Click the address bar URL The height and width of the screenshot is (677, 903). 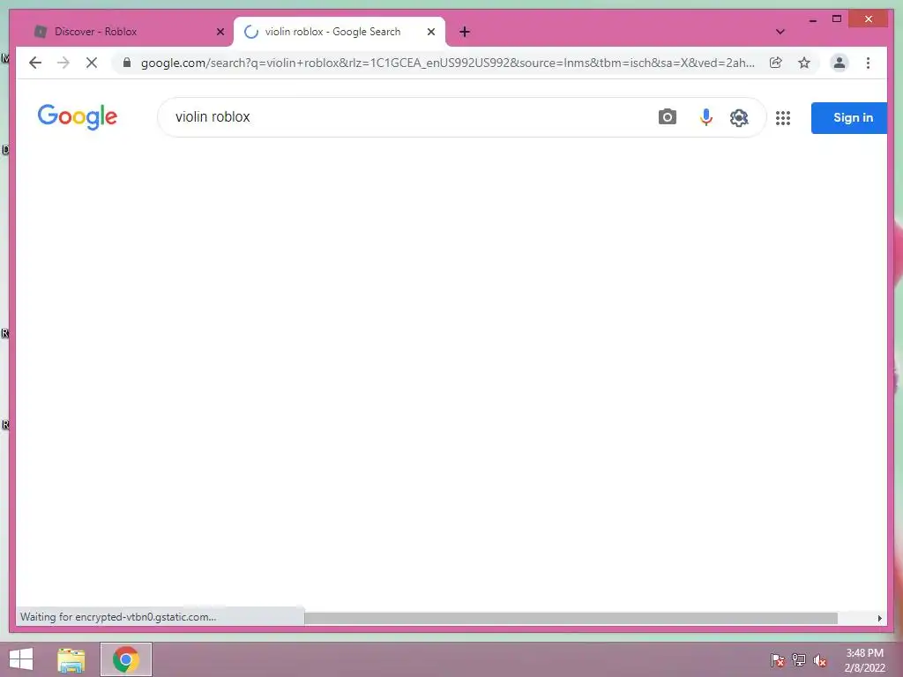point(447,63)
